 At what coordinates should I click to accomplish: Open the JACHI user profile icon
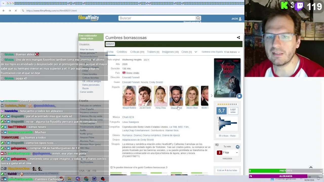coord(240,19)
